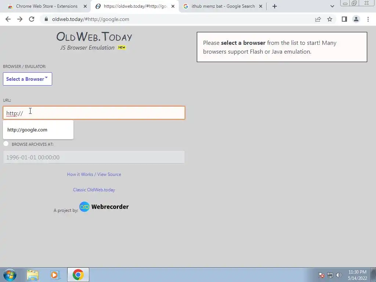Close the Google Search tab
This screenshot has height=282, width=376.
[x=261, y=6]
